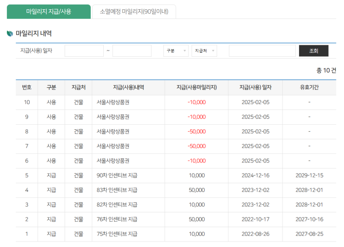Click 건물 in row number 1
Viewport: 344px width, 247px height.
[x=78, y=234]
